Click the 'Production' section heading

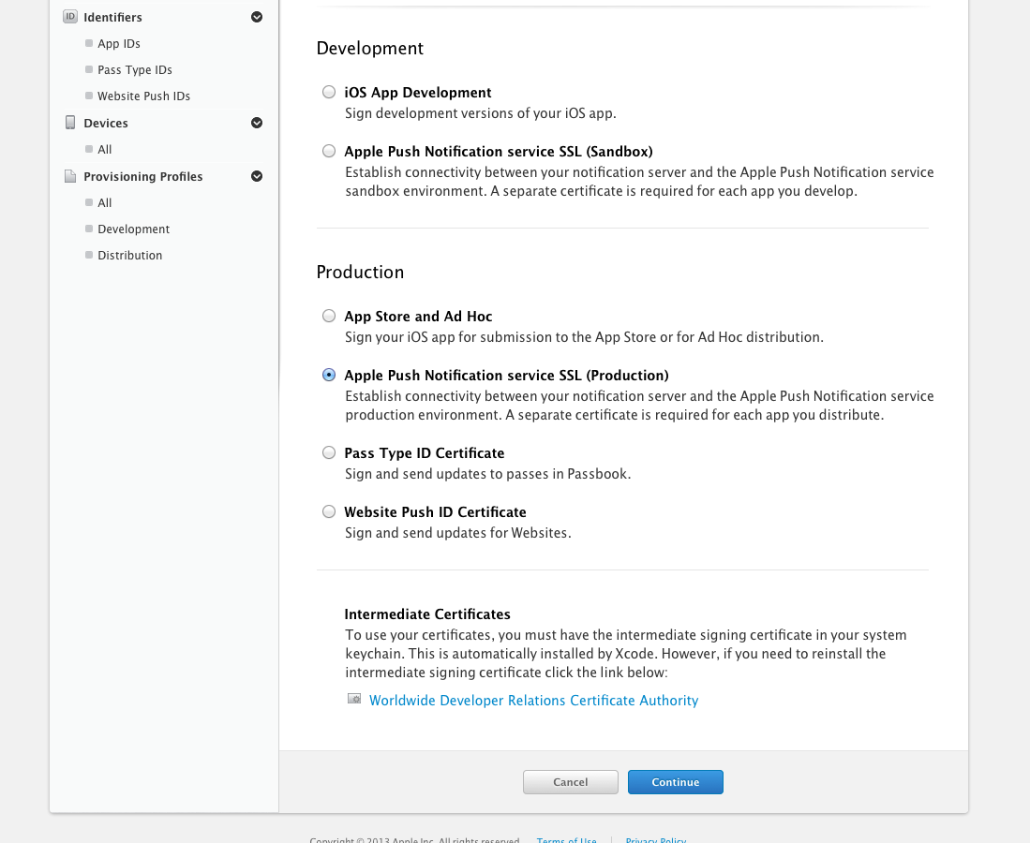point(360,272)
